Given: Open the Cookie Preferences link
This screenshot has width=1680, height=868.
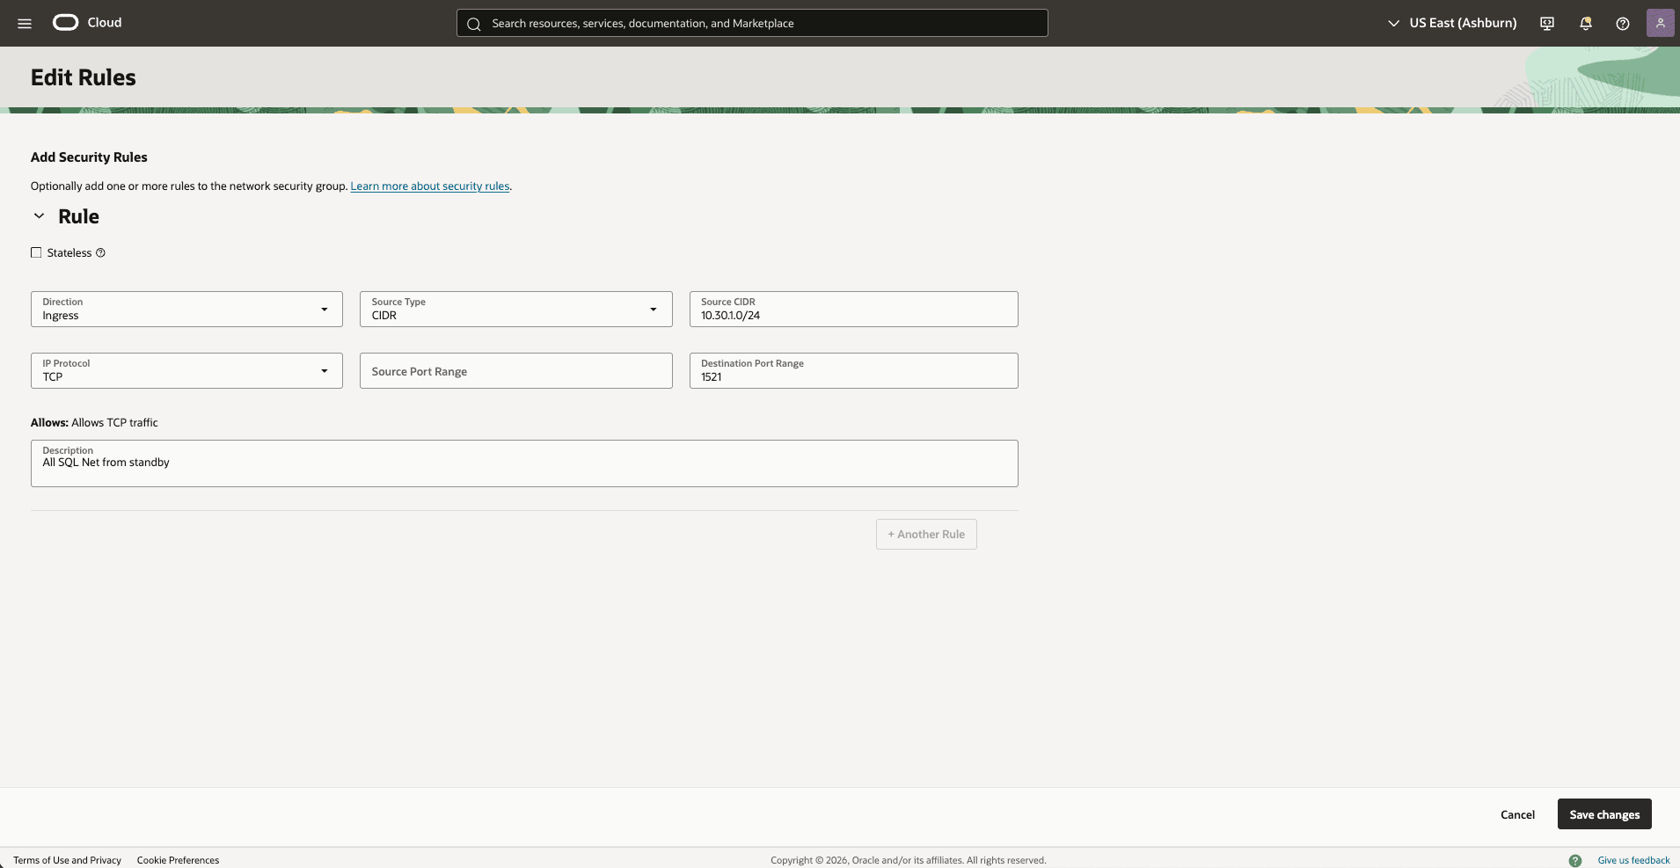Looking at the screenshot, I should pyautogui.click(x=178, y=860).
